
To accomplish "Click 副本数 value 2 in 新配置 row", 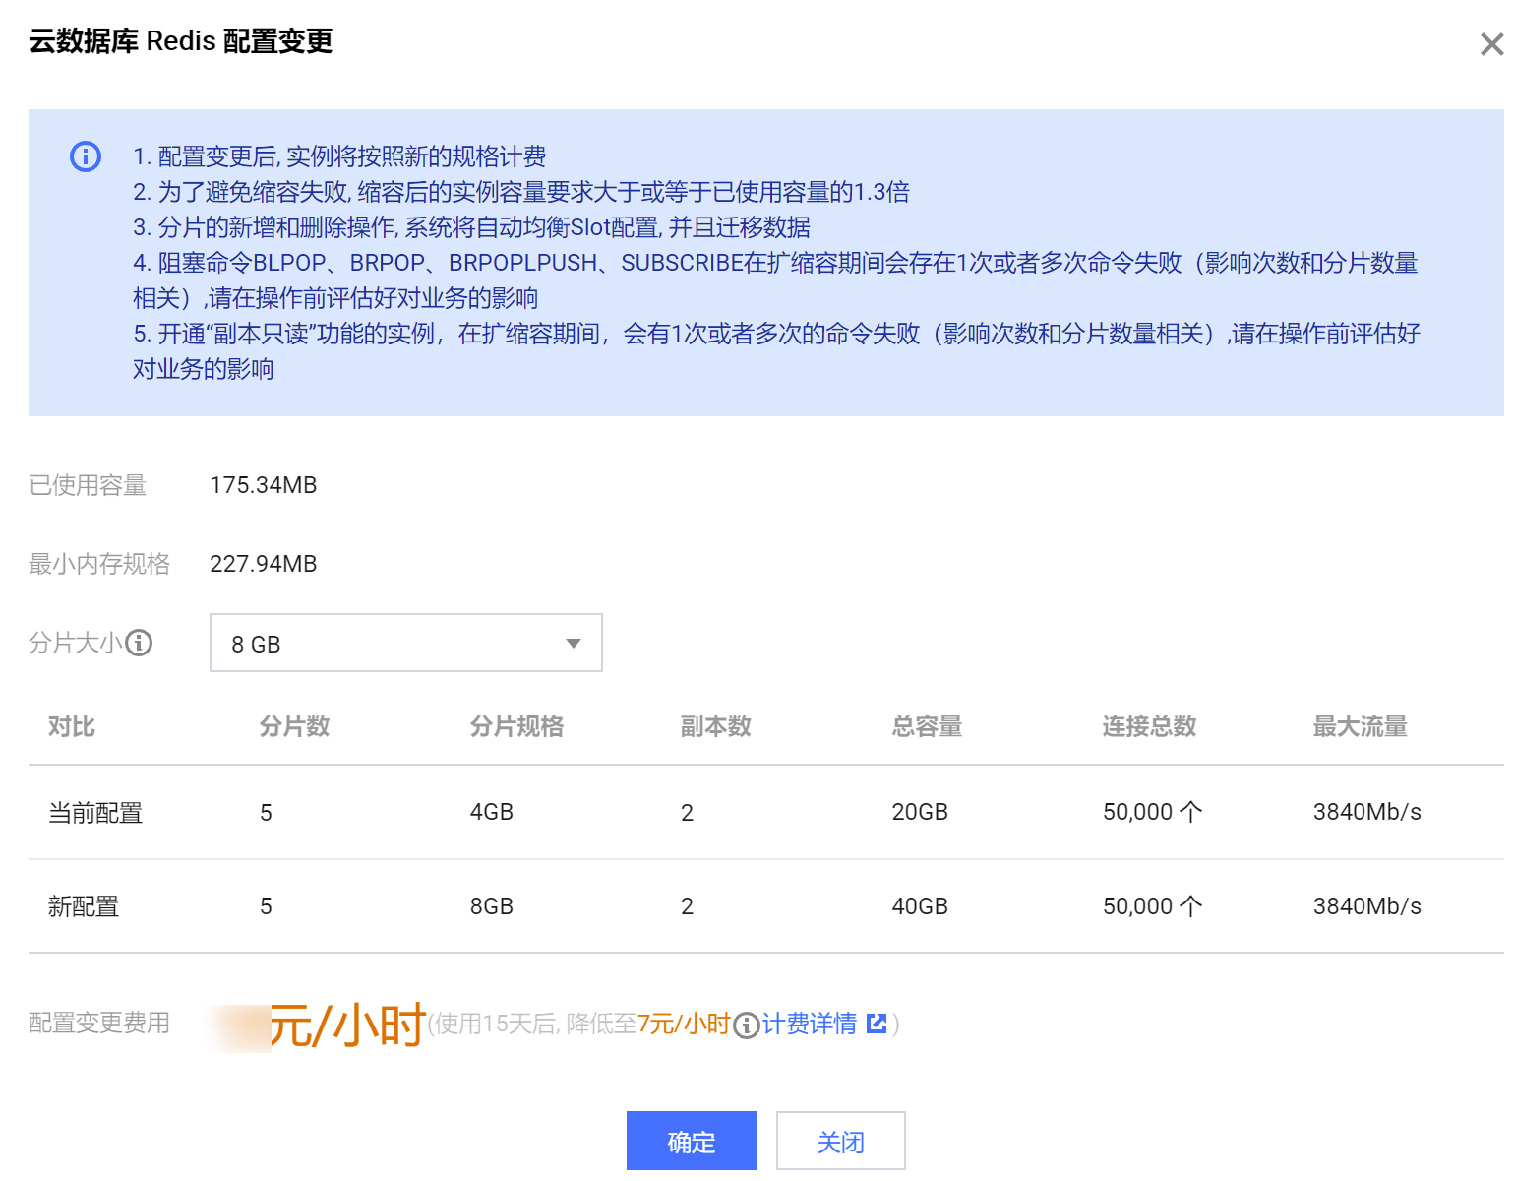I will (688, 906).
